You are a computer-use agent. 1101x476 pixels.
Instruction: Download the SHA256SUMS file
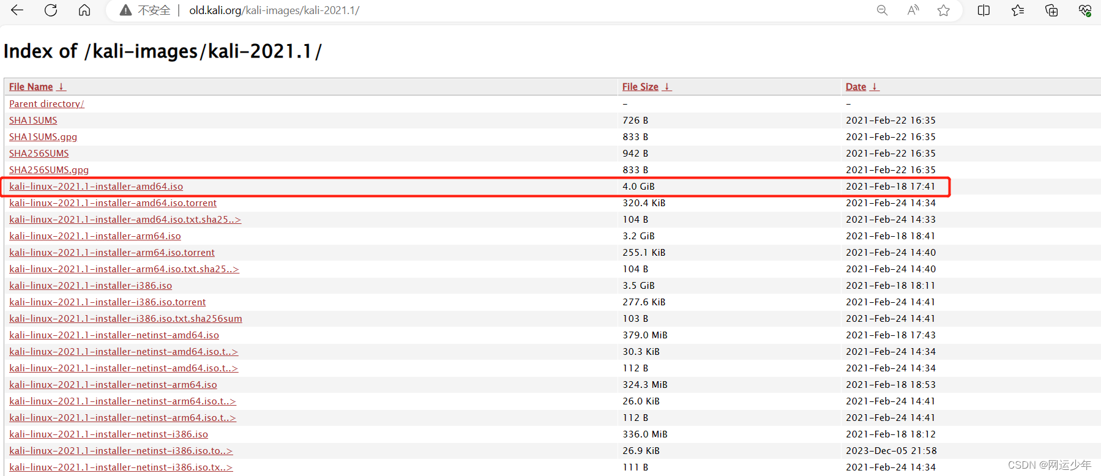coord(39,154)
